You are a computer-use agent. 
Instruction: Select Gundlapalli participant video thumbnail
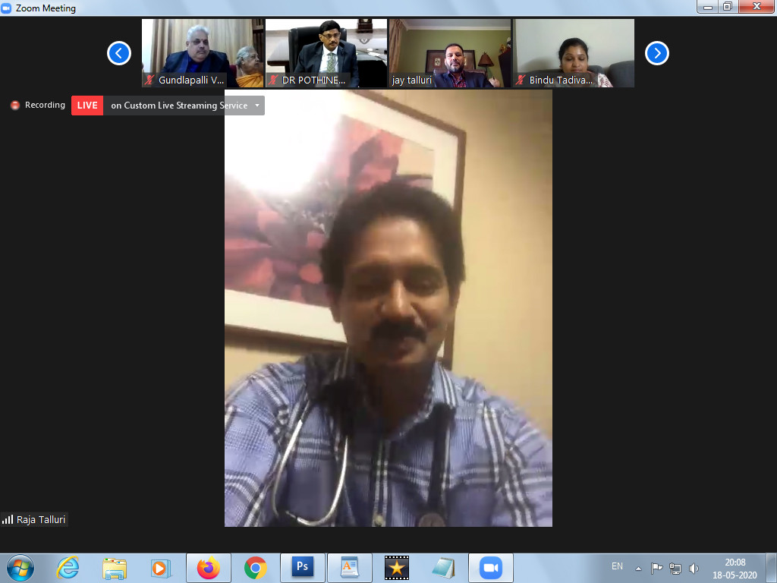pyautogui.click(x=203, y=53)
